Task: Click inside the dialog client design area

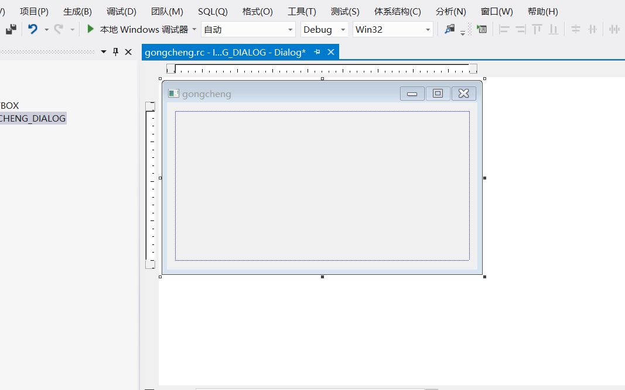Action: (x=322, y=186)
